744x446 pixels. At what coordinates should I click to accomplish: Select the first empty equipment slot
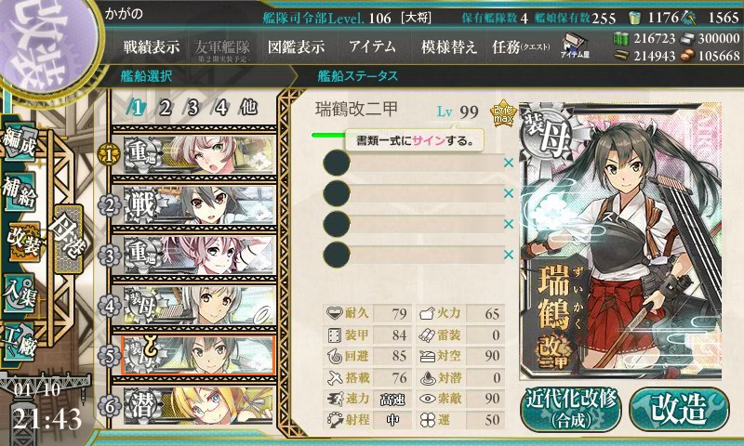tap(413, 163)
